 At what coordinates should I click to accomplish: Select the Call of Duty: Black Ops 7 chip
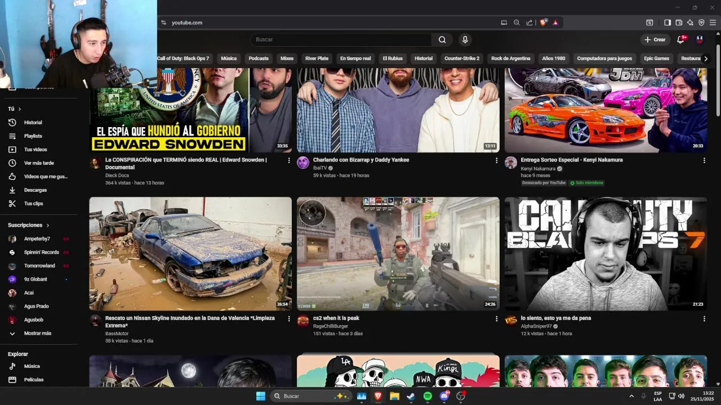tap(183, 58)
